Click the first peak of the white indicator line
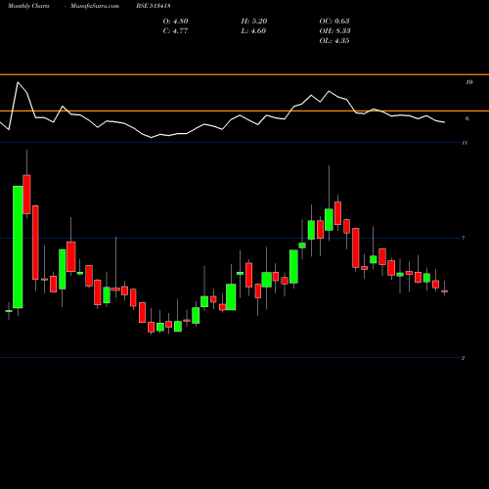The height and width of the screenshot is (489, 489). 18,82
